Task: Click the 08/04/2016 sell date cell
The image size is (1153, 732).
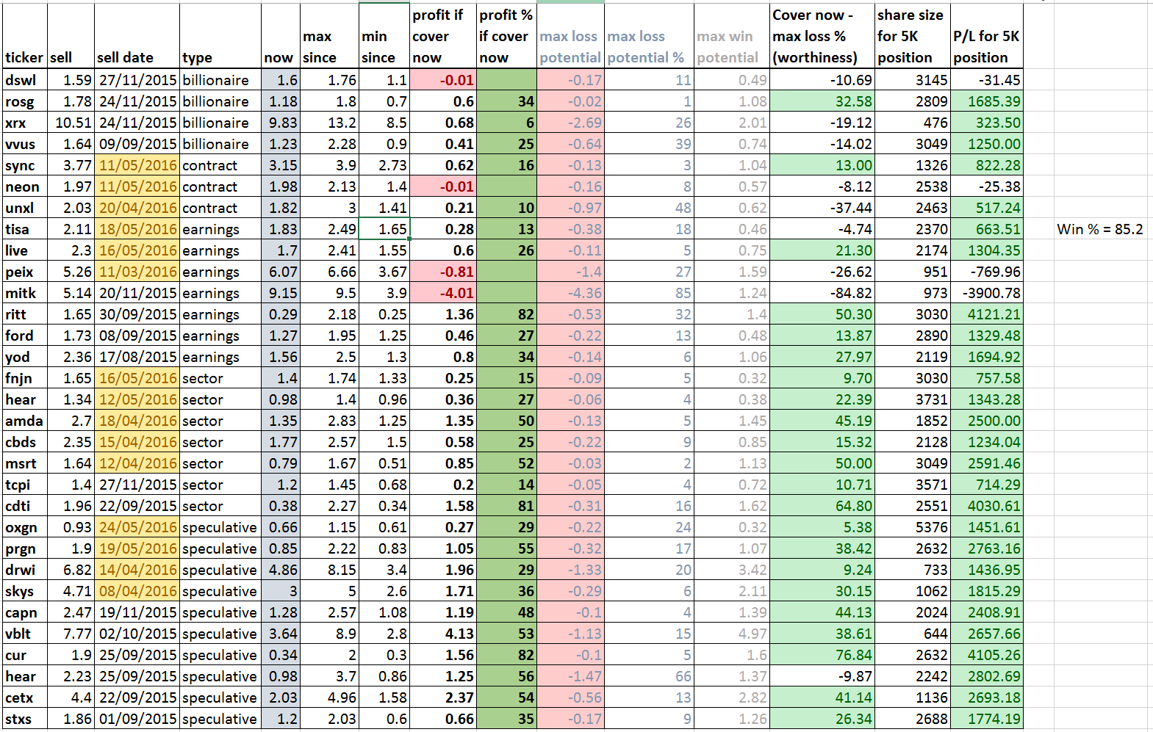Action: click(137, 591)
